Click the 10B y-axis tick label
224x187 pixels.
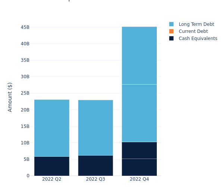[25, 143]
